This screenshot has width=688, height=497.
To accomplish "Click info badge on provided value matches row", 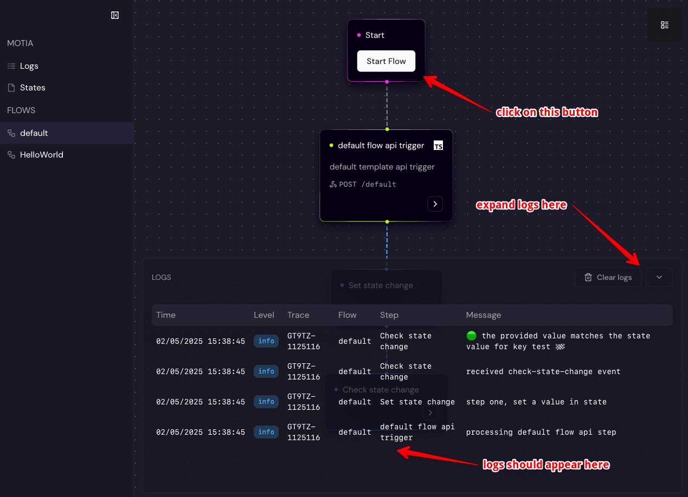I will click(266, 341).
